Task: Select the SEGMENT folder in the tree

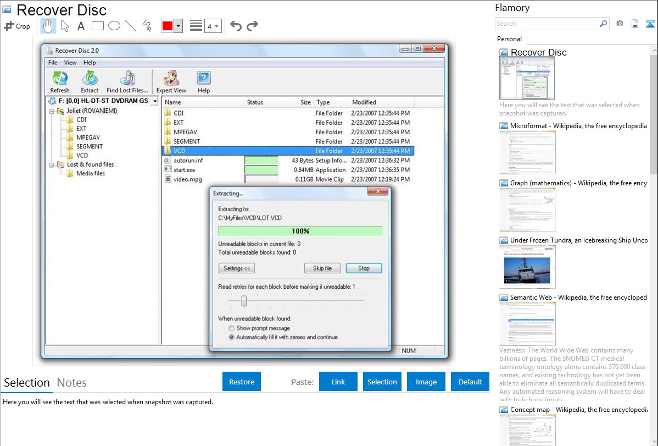Action: 90,146
